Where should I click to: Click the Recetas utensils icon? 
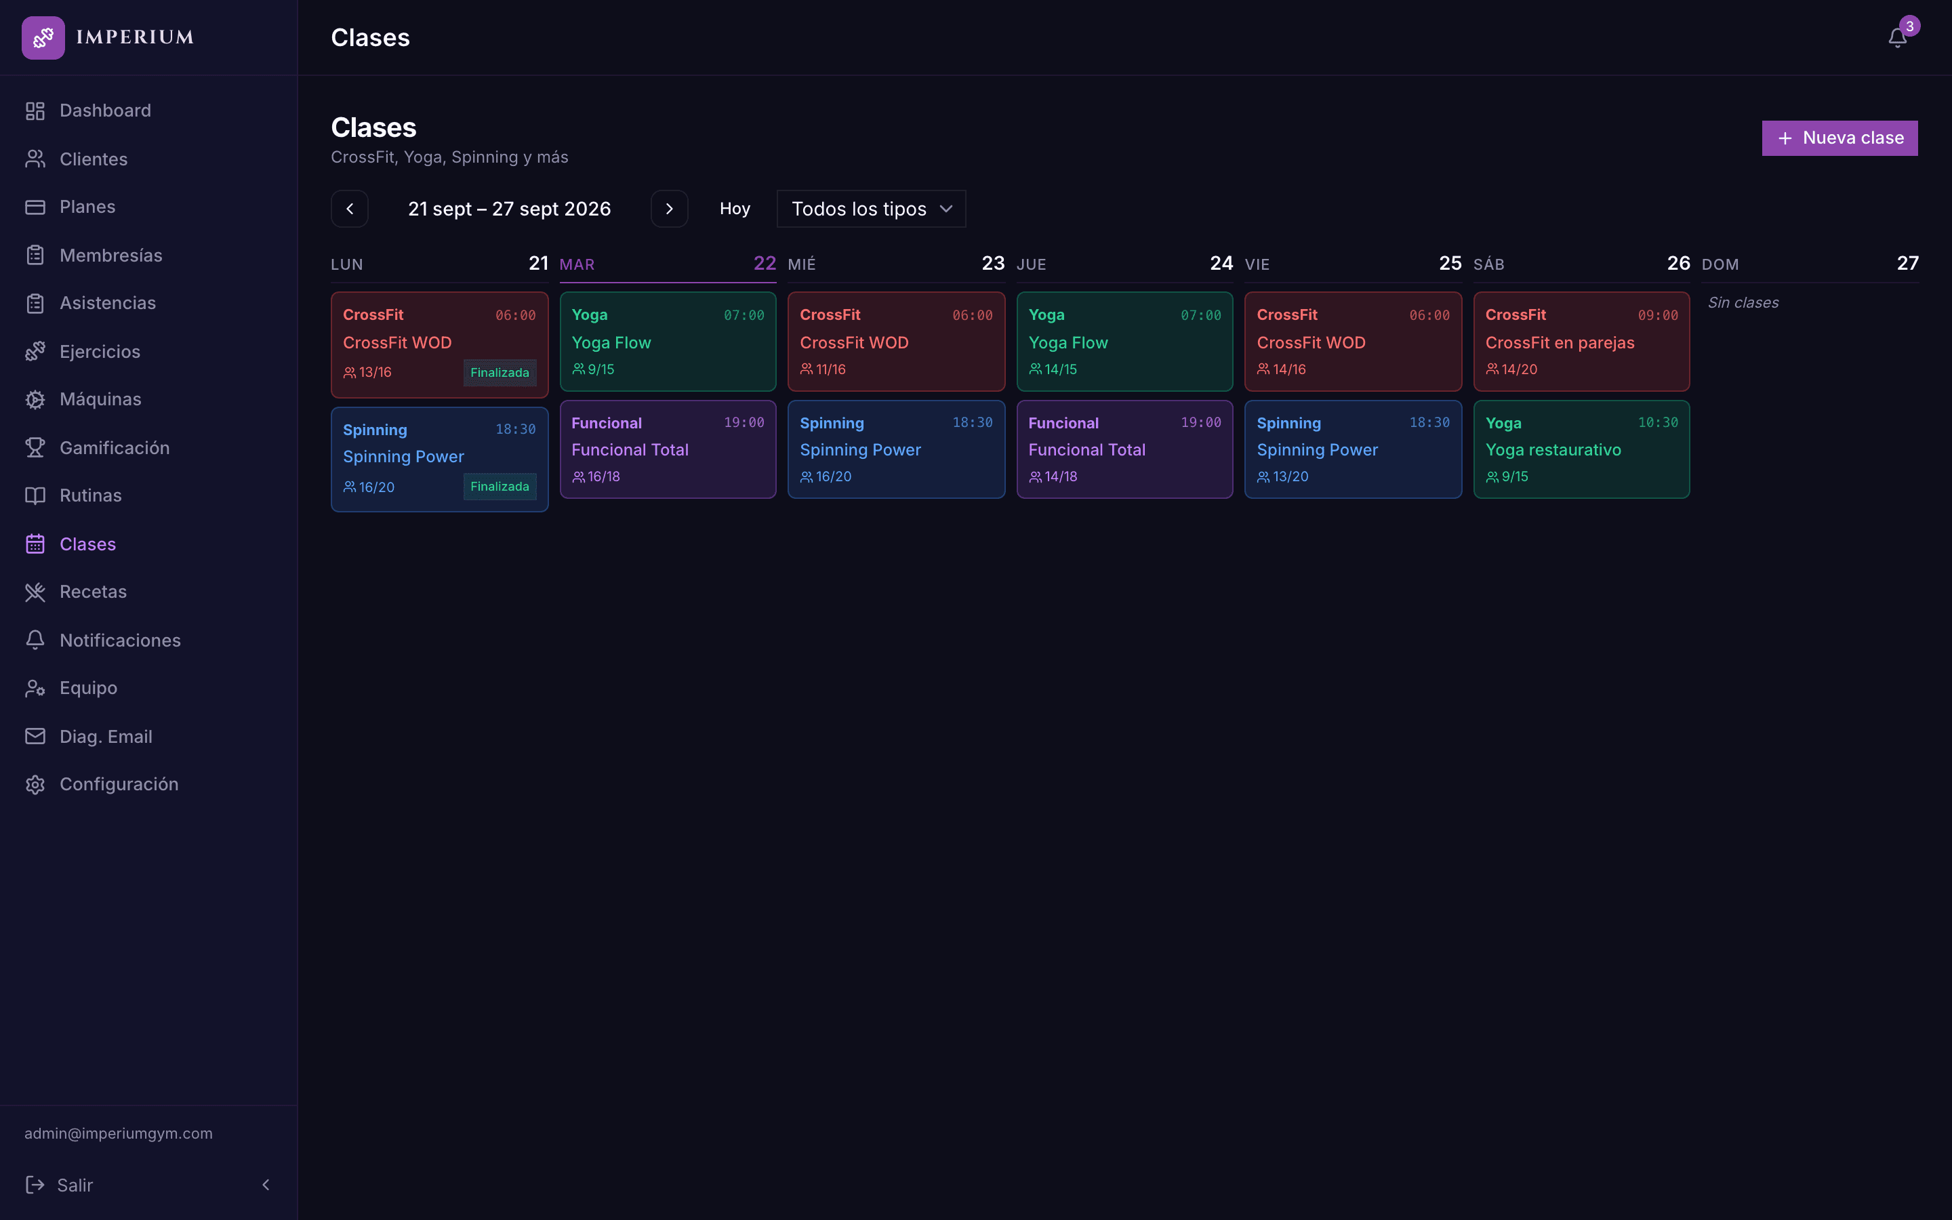click(x=35, y=592)
